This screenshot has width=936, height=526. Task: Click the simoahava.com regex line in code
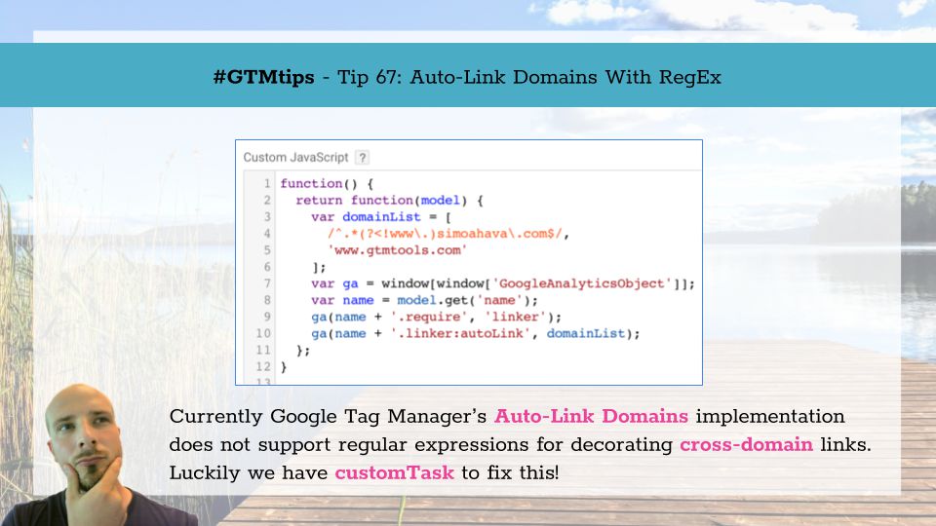click(x=448, y=234)
